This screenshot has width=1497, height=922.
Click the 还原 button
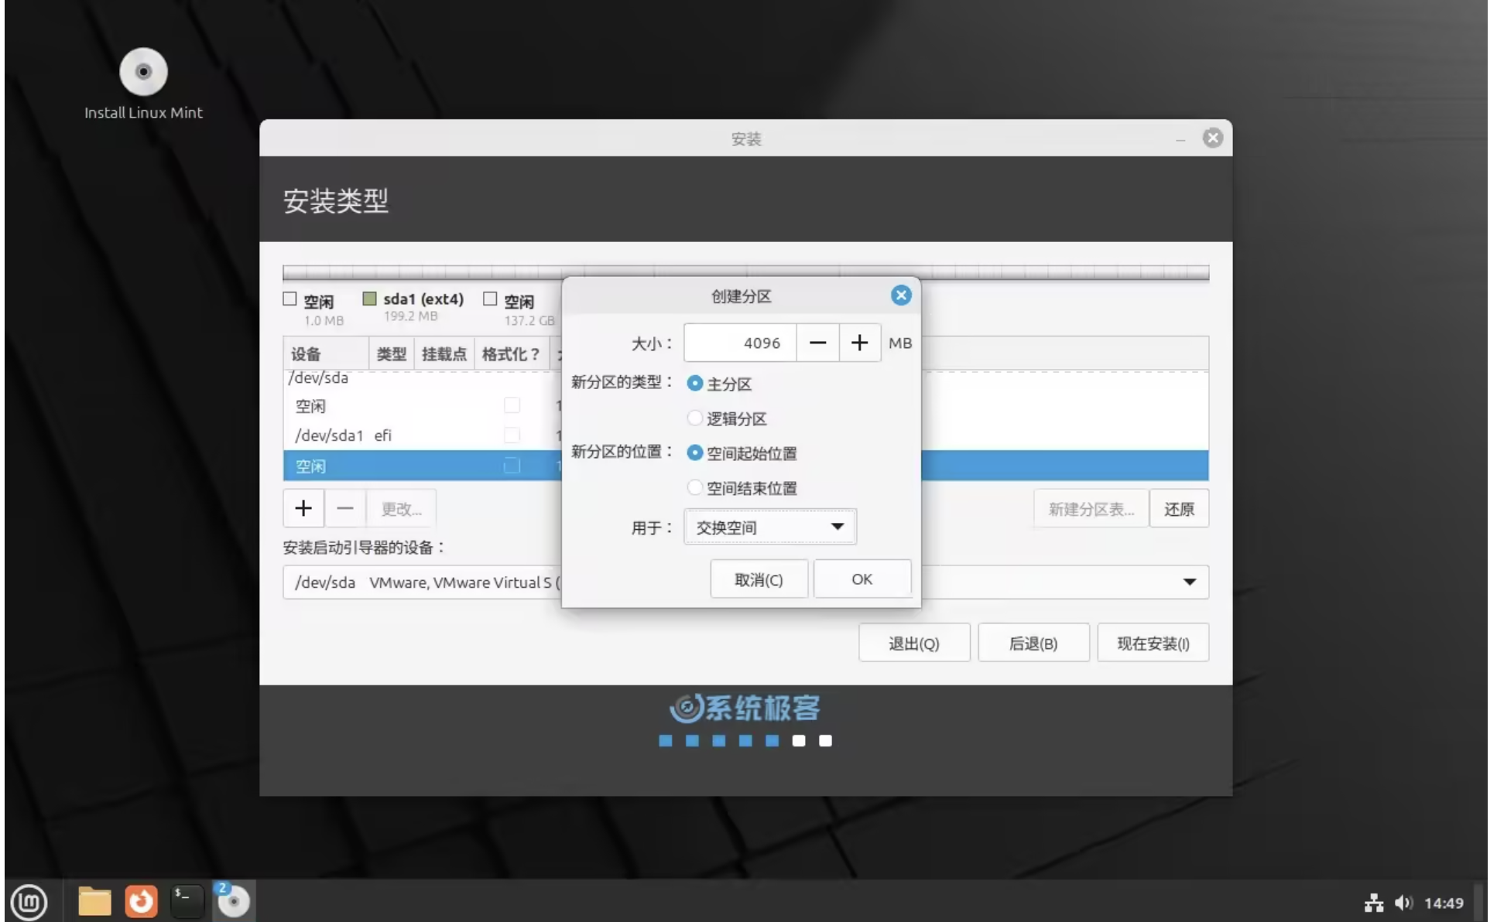(1179, 509)
